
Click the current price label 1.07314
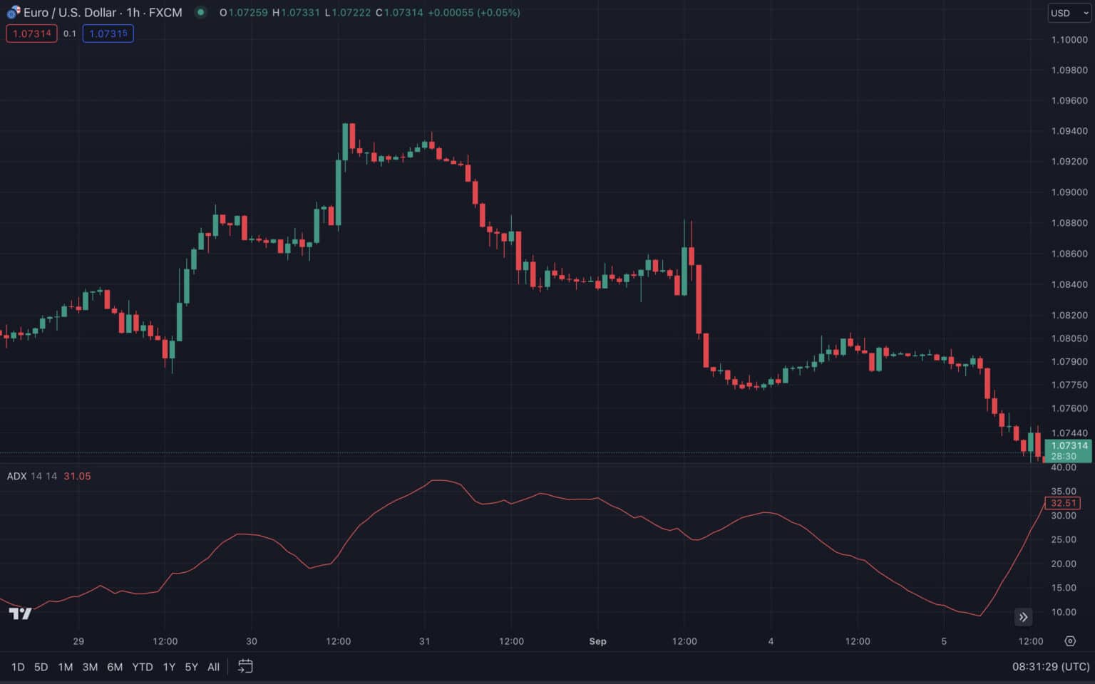(x=1069, y=444)
